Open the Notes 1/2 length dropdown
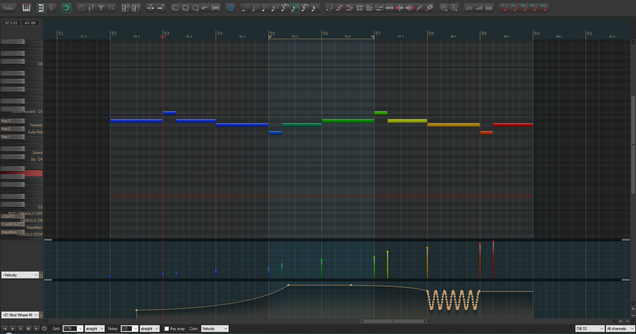The image size is (636, 334). (130, 329)
